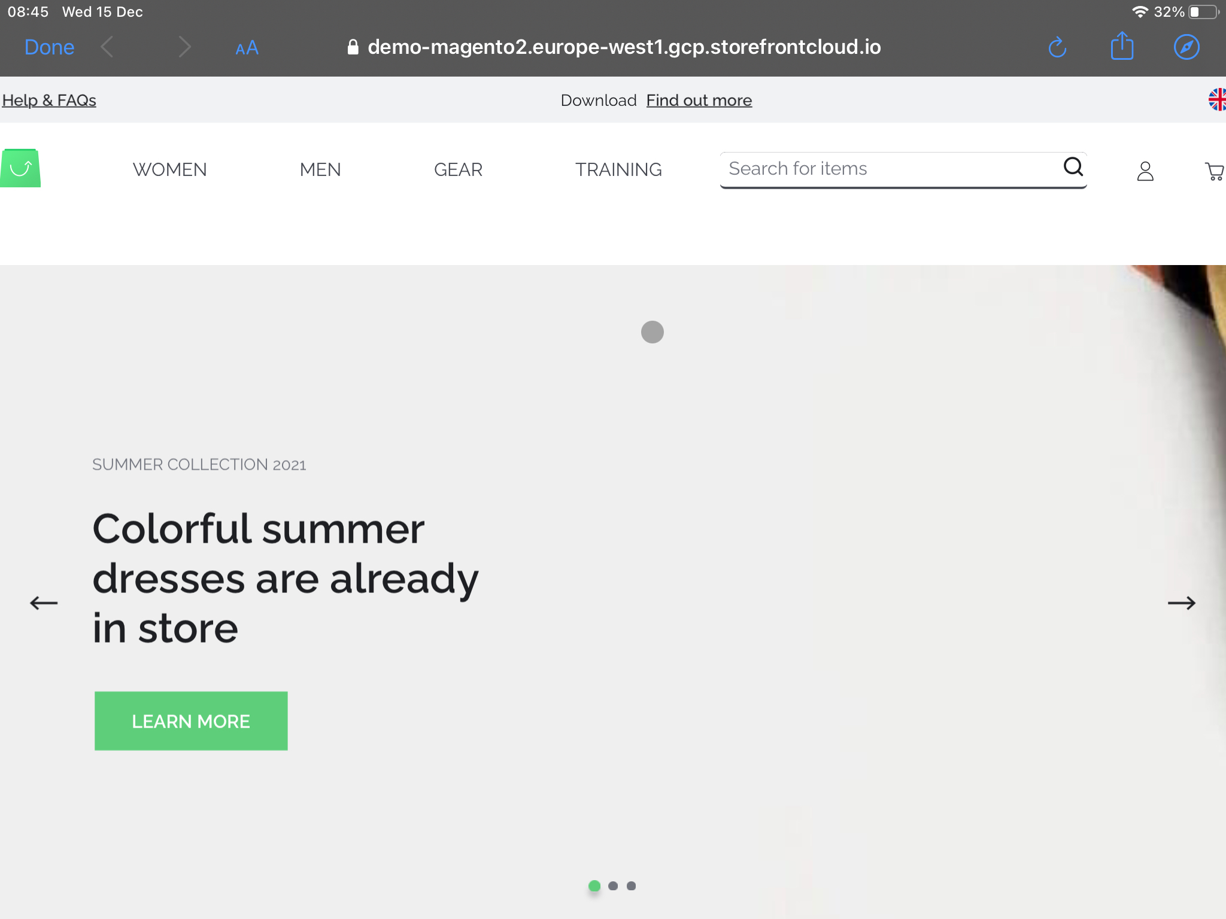Select the second carousel dot

click(613, 886)
